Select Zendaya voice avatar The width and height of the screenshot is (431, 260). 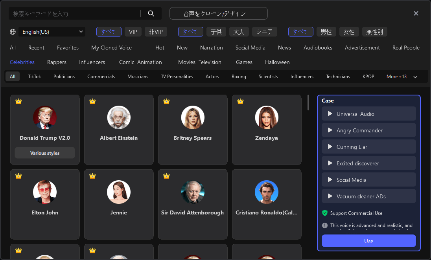pos(267,117)
